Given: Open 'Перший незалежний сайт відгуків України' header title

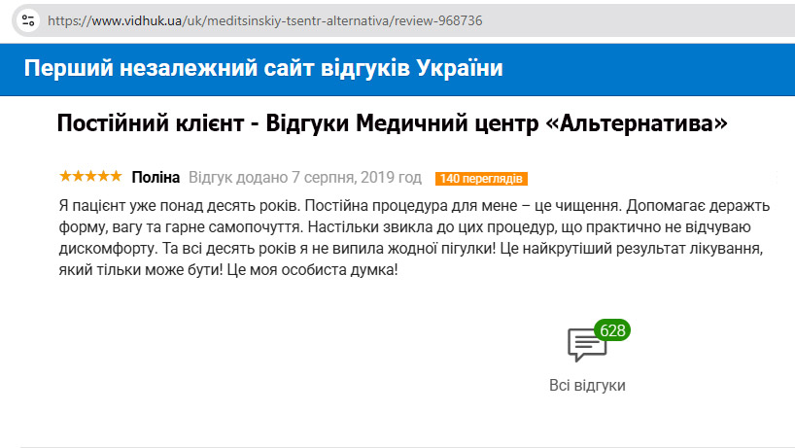Looking at the screenshot, I should point(263,69).
